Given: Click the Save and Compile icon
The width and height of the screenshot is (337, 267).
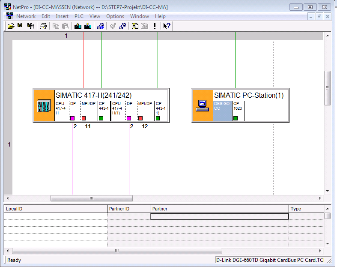Looking at the screenshot, I should 30,26.
